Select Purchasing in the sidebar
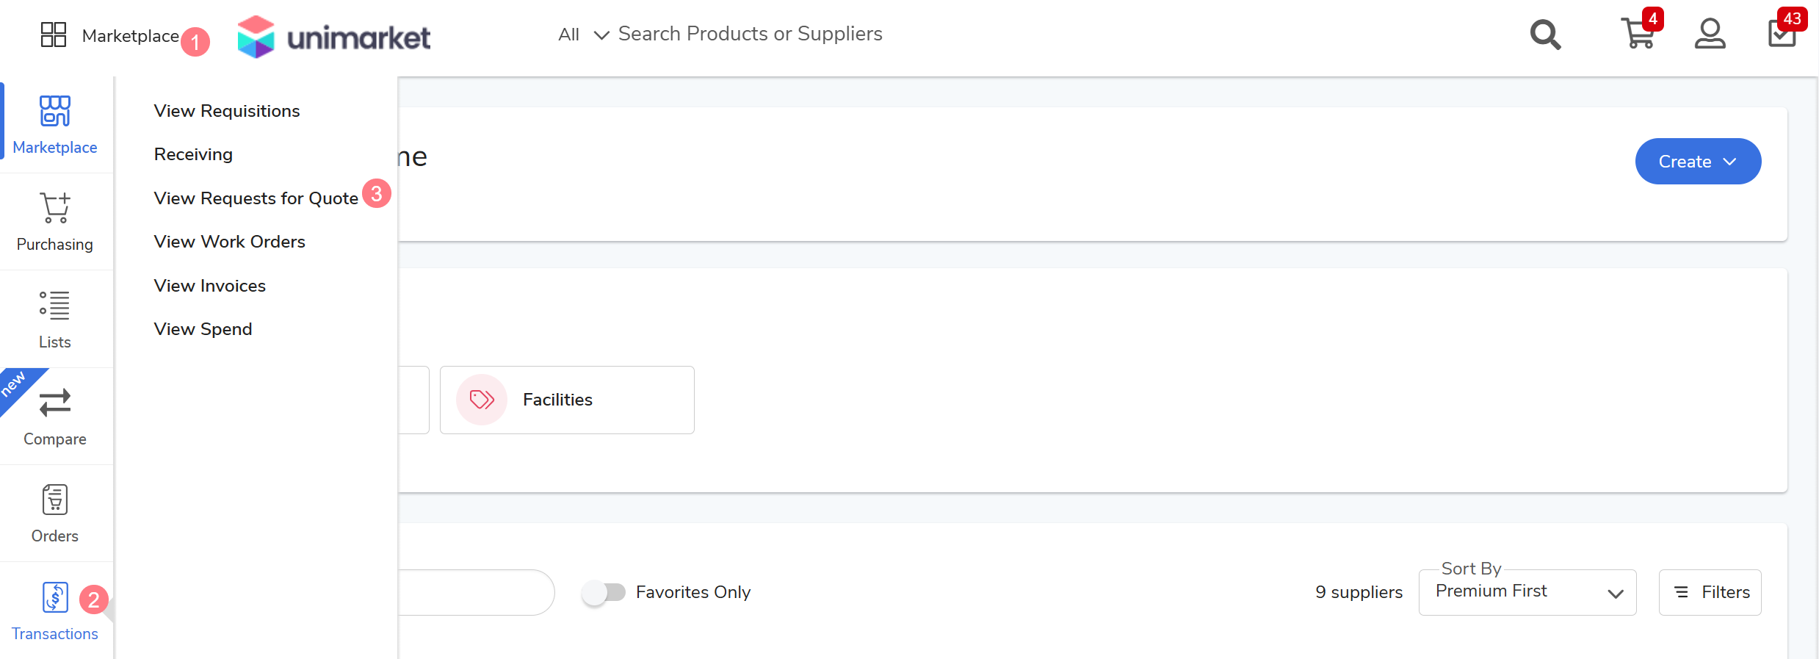Image resolution: width=1819 pixels, height=659 pixels. (55, 221)
